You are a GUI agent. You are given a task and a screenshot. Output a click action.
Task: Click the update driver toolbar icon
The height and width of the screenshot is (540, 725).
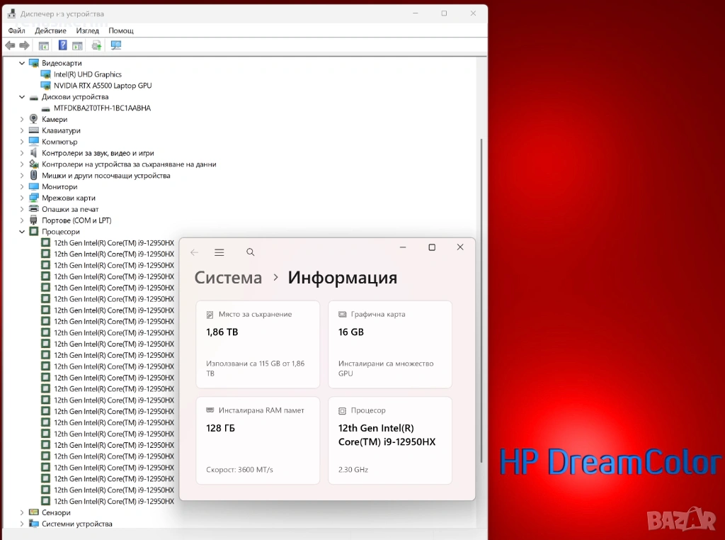tap(96, 45)
